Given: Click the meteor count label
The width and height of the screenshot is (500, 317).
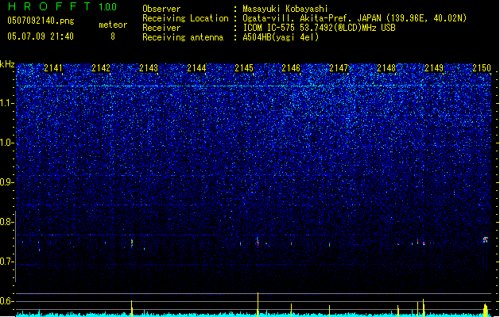Looking at the screenshot, I should (113, 25).
